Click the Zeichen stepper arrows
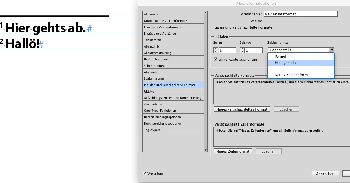This screenshot has width=350, height=183. click(x=242, y=50)
